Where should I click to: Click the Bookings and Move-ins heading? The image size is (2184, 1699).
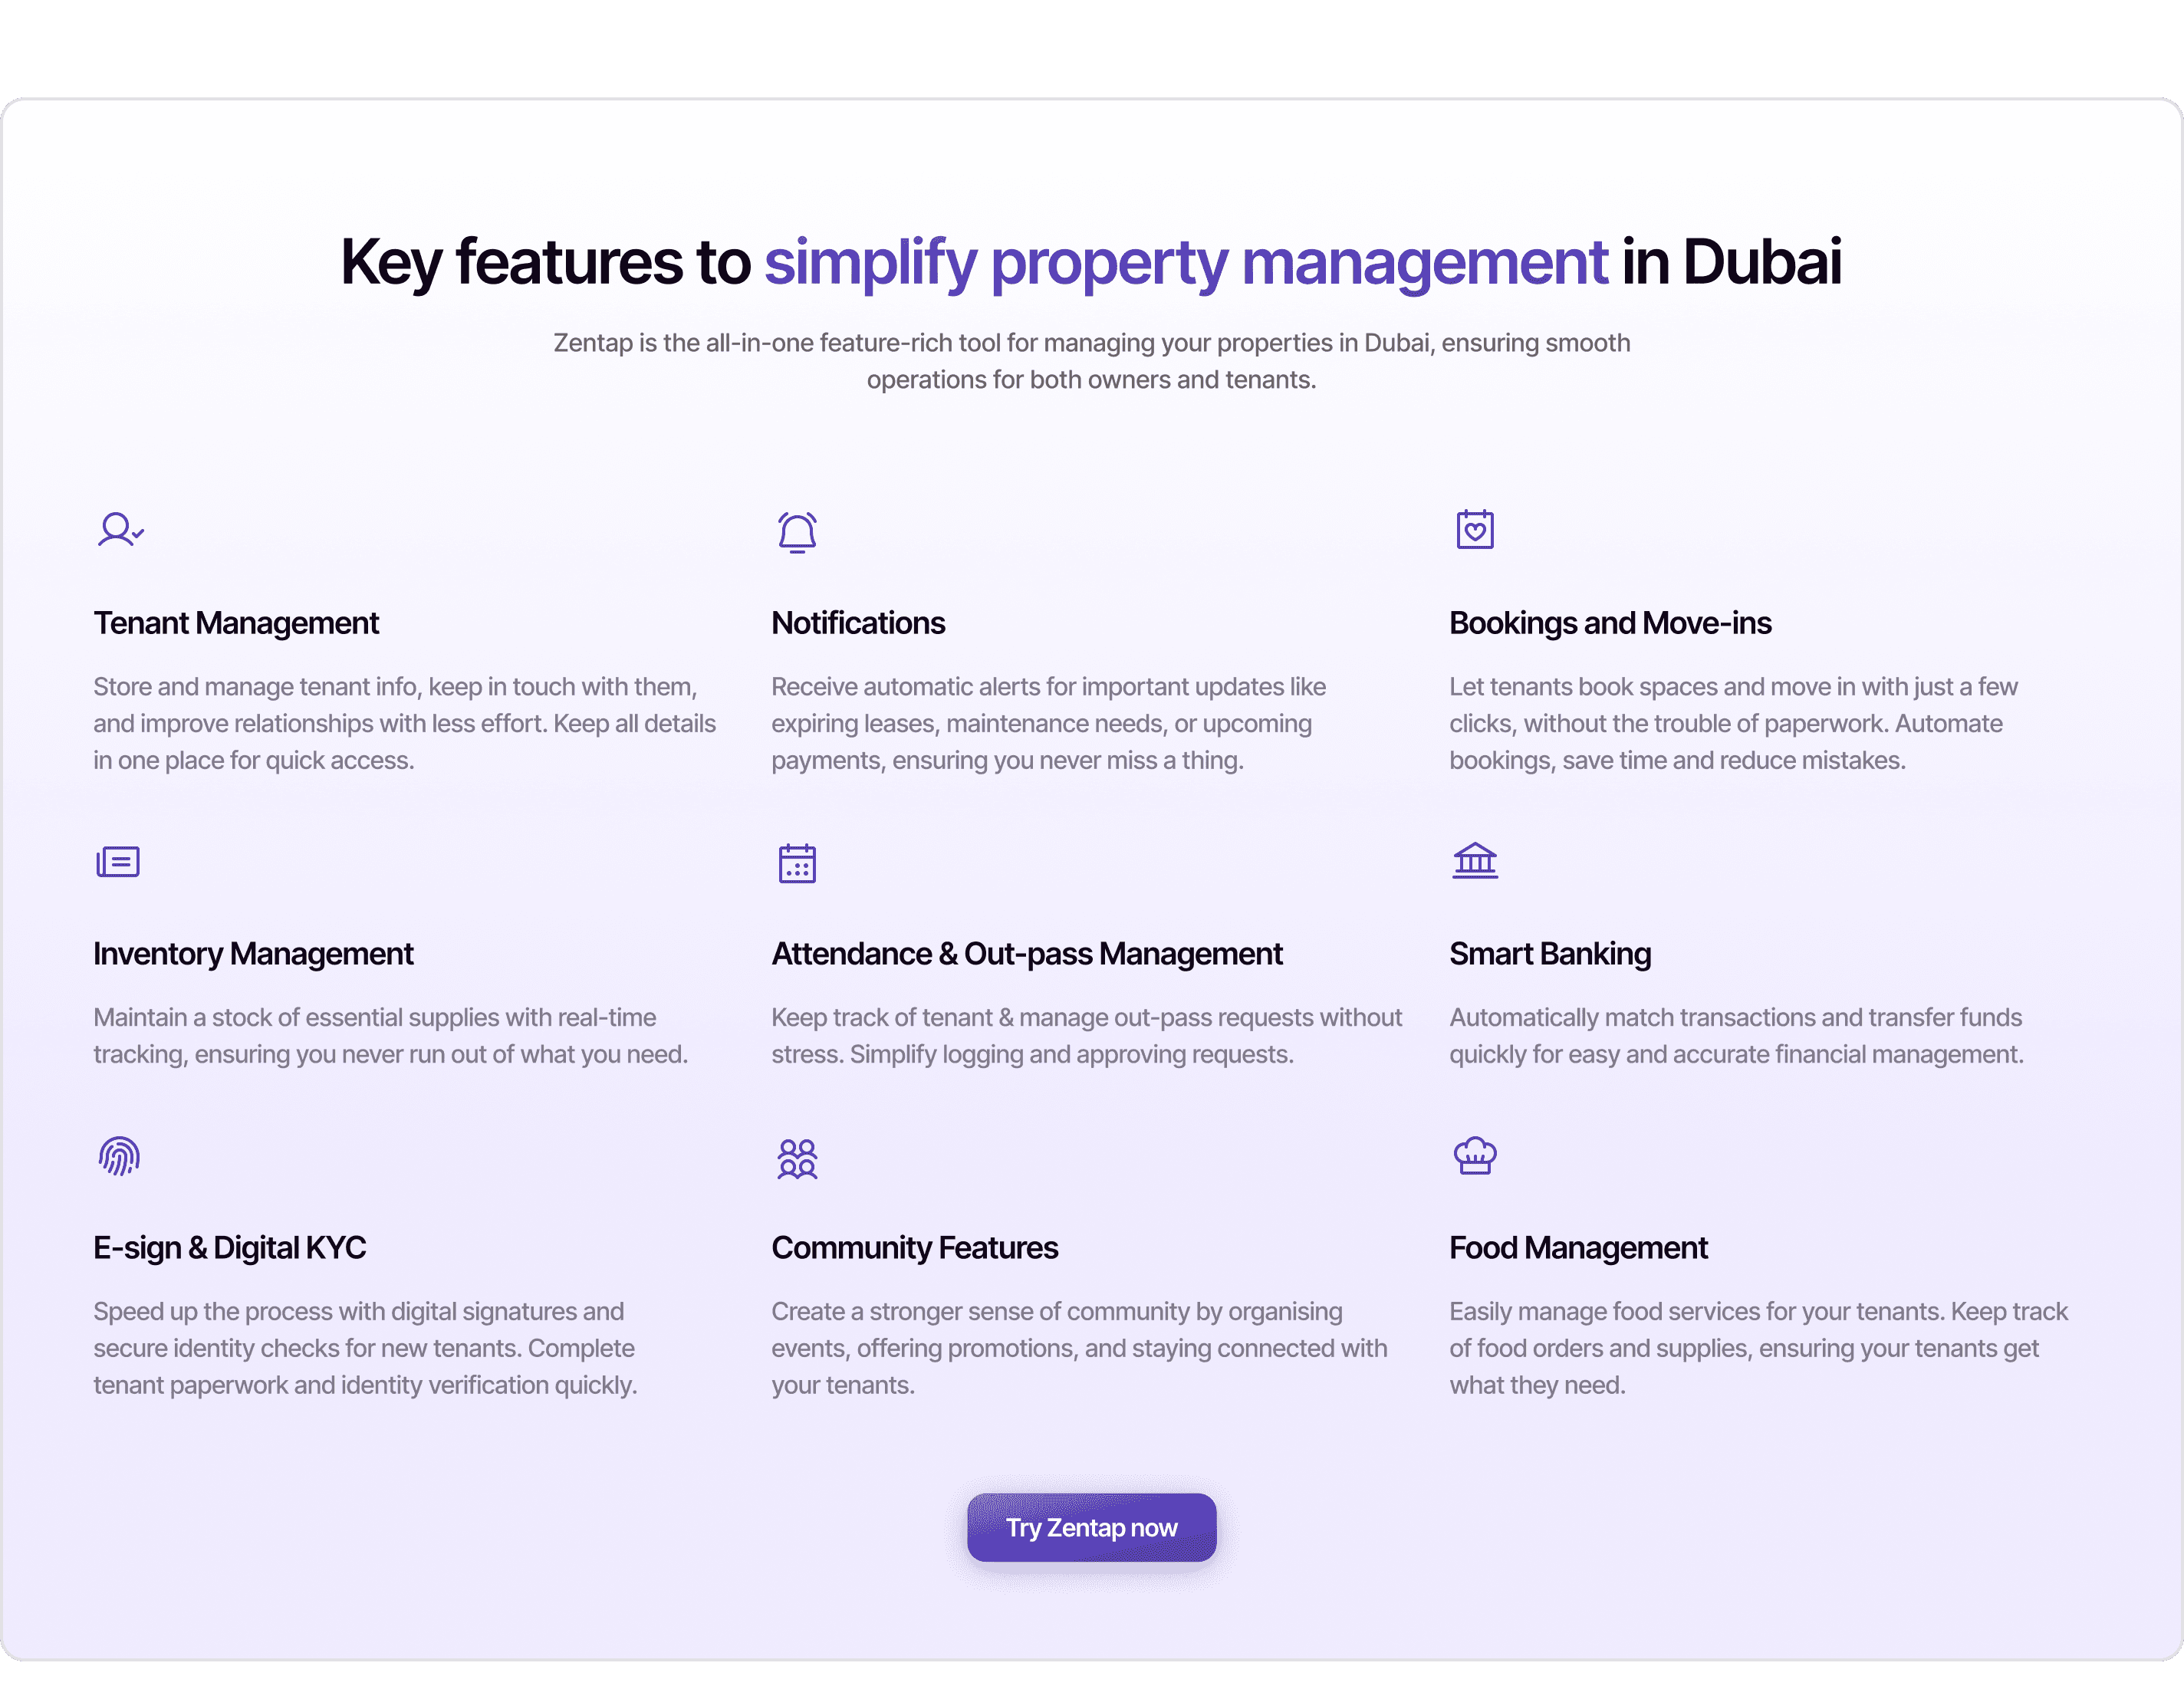(x=1610, y=623)
